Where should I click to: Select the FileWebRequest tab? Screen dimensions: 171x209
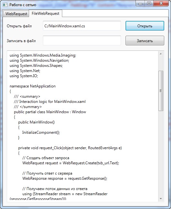point(45,14)
